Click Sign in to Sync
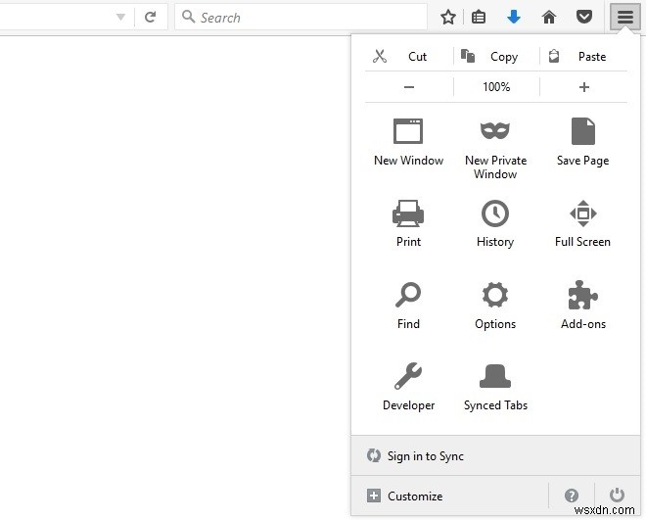Screen dimensions: 646x520 coord(495,455)
